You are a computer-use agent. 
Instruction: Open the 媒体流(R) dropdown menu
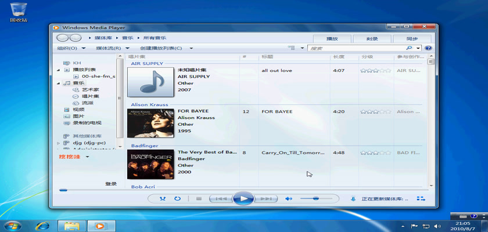coord(112,48)
